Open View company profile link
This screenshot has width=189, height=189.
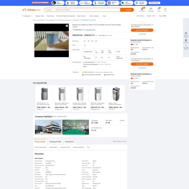pos(60,116)
